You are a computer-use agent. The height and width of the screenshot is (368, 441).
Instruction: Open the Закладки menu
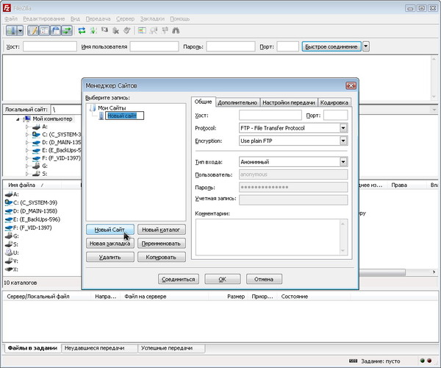[x=152, y=19]
